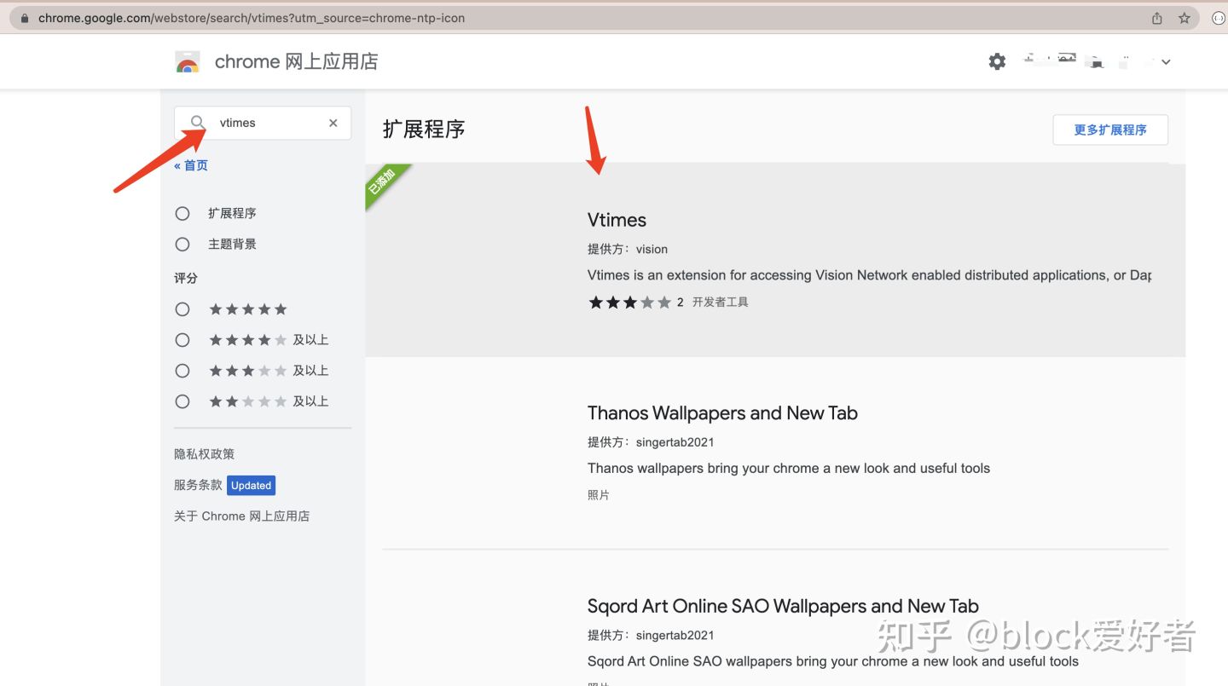Select the 主题背景 radio filter

pos(182,244)
